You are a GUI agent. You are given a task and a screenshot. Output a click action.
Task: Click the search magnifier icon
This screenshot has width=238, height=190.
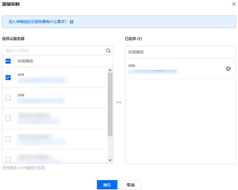[x=108, y=51]
